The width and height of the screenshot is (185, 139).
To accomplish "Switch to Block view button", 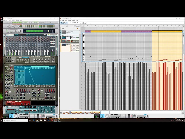I will point(64,22).
